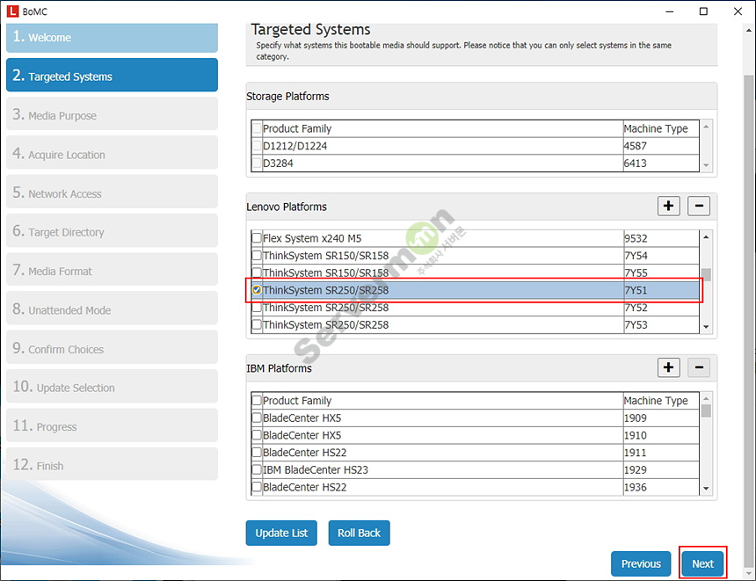Check Flex System x240 M5 checkbox
The image size is (756, 581).
click(257, 238)
